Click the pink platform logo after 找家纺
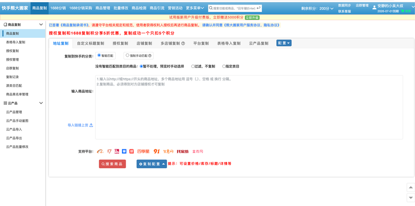The height and width of the screenshot is (206, 415). pos(198,152)
